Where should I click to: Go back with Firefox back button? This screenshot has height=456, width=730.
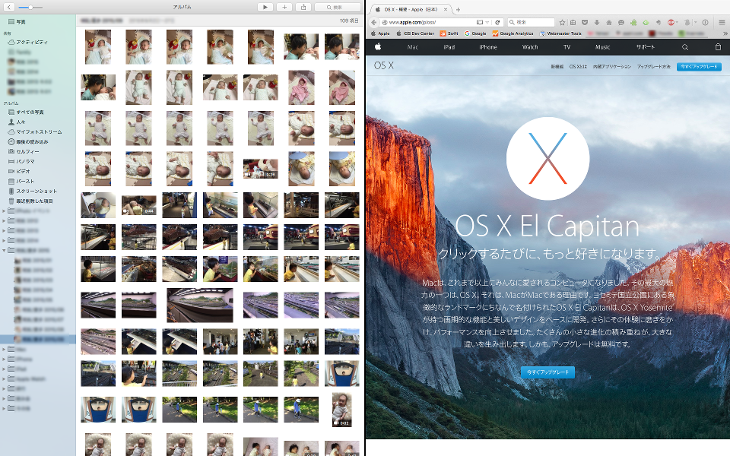pyautogui.click(x=374, y=22)
